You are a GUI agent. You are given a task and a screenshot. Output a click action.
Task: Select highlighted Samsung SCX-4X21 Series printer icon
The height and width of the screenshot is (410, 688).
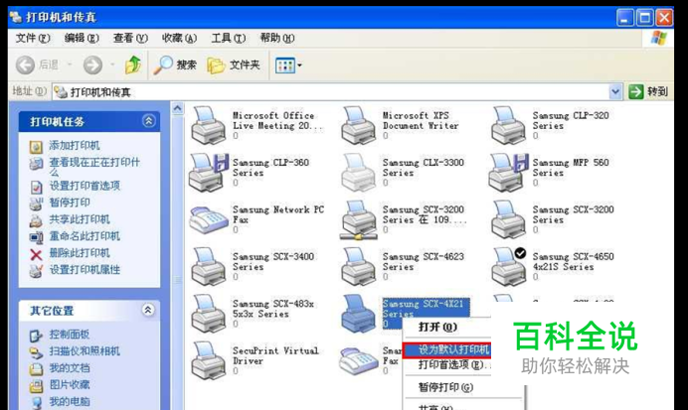[359, 314]
